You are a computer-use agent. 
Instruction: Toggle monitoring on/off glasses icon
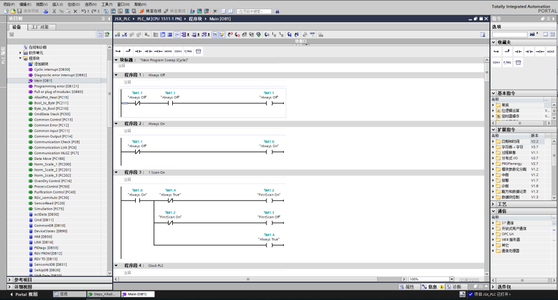click(313, 35)
